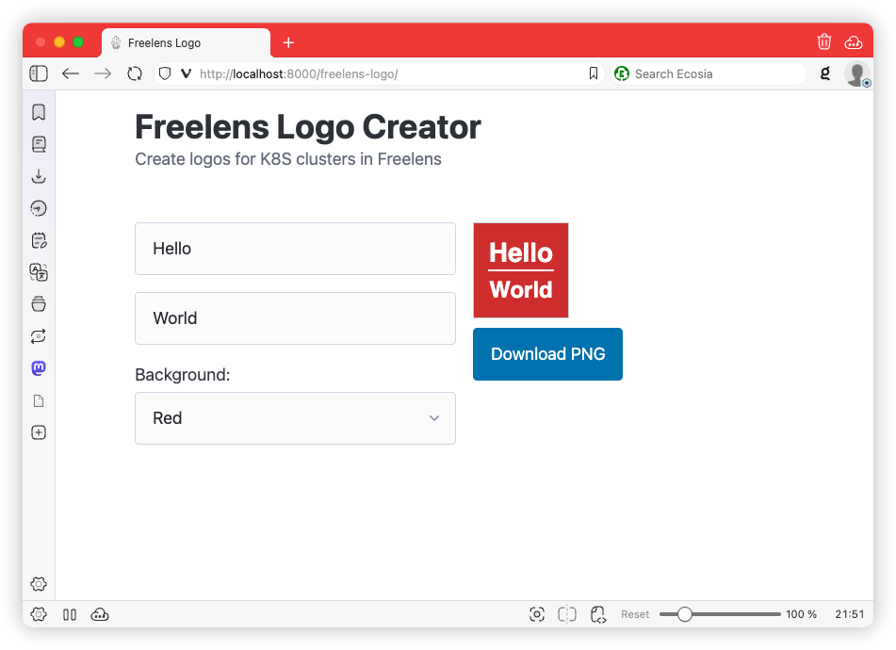Bookmark this page in the address field

coord(594,73)
